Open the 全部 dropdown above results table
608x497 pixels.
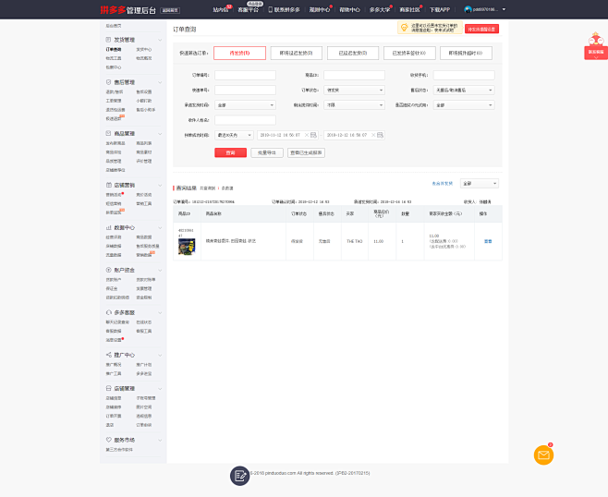click(x=479, y=184)
